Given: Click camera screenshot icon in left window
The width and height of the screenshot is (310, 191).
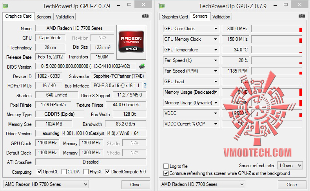Looking at the screenshot, I should pyautogui.click(x=145, y=16).
